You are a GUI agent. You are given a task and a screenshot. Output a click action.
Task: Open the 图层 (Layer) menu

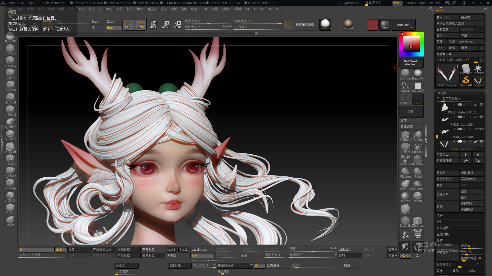coord(81,9)
